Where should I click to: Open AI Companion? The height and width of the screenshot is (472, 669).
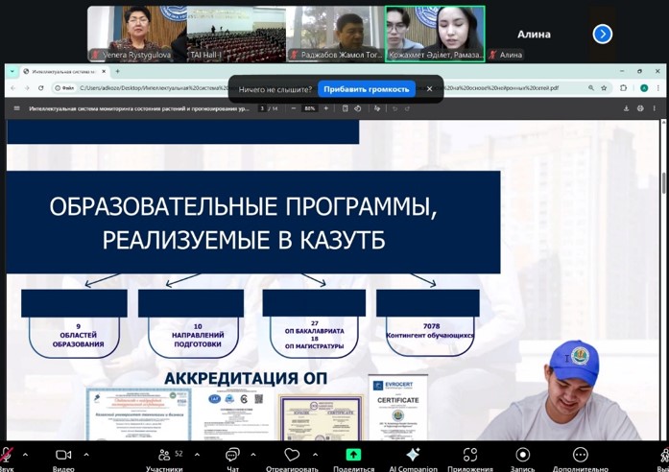click(x=413, y=455)
